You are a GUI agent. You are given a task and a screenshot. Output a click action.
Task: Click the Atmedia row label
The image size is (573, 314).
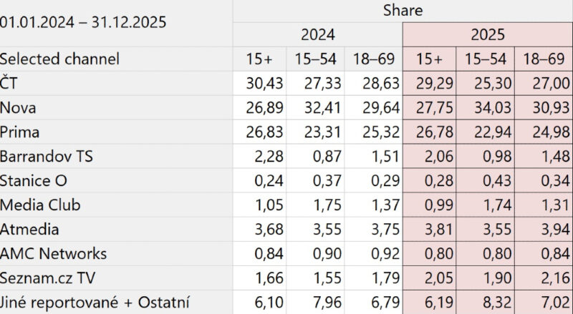click(x=29, y=229)
